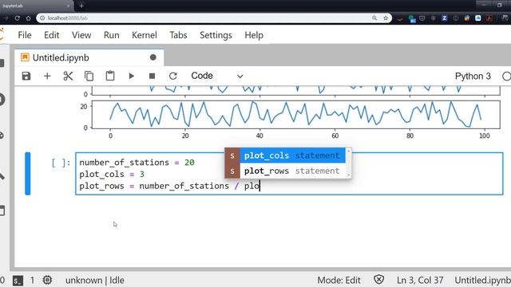Run the selected cell with play button
Image resolution: width=511 pixels, height=287 pixels.
tap(131, 77)
